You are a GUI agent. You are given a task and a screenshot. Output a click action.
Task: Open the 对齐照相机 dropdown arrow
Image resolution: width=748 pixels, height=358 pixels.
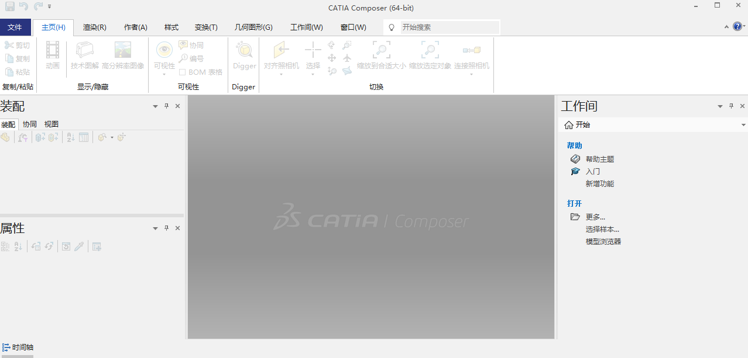coord(282,74)
